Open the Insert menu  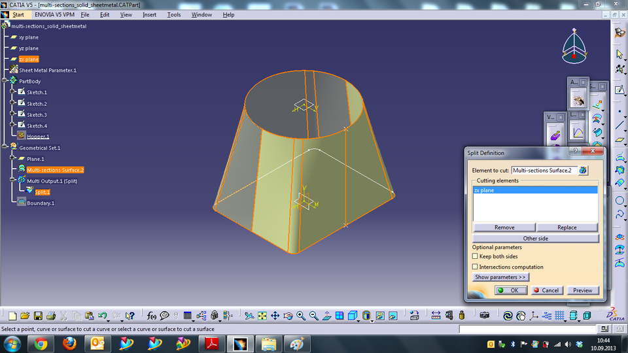[149, 14]
